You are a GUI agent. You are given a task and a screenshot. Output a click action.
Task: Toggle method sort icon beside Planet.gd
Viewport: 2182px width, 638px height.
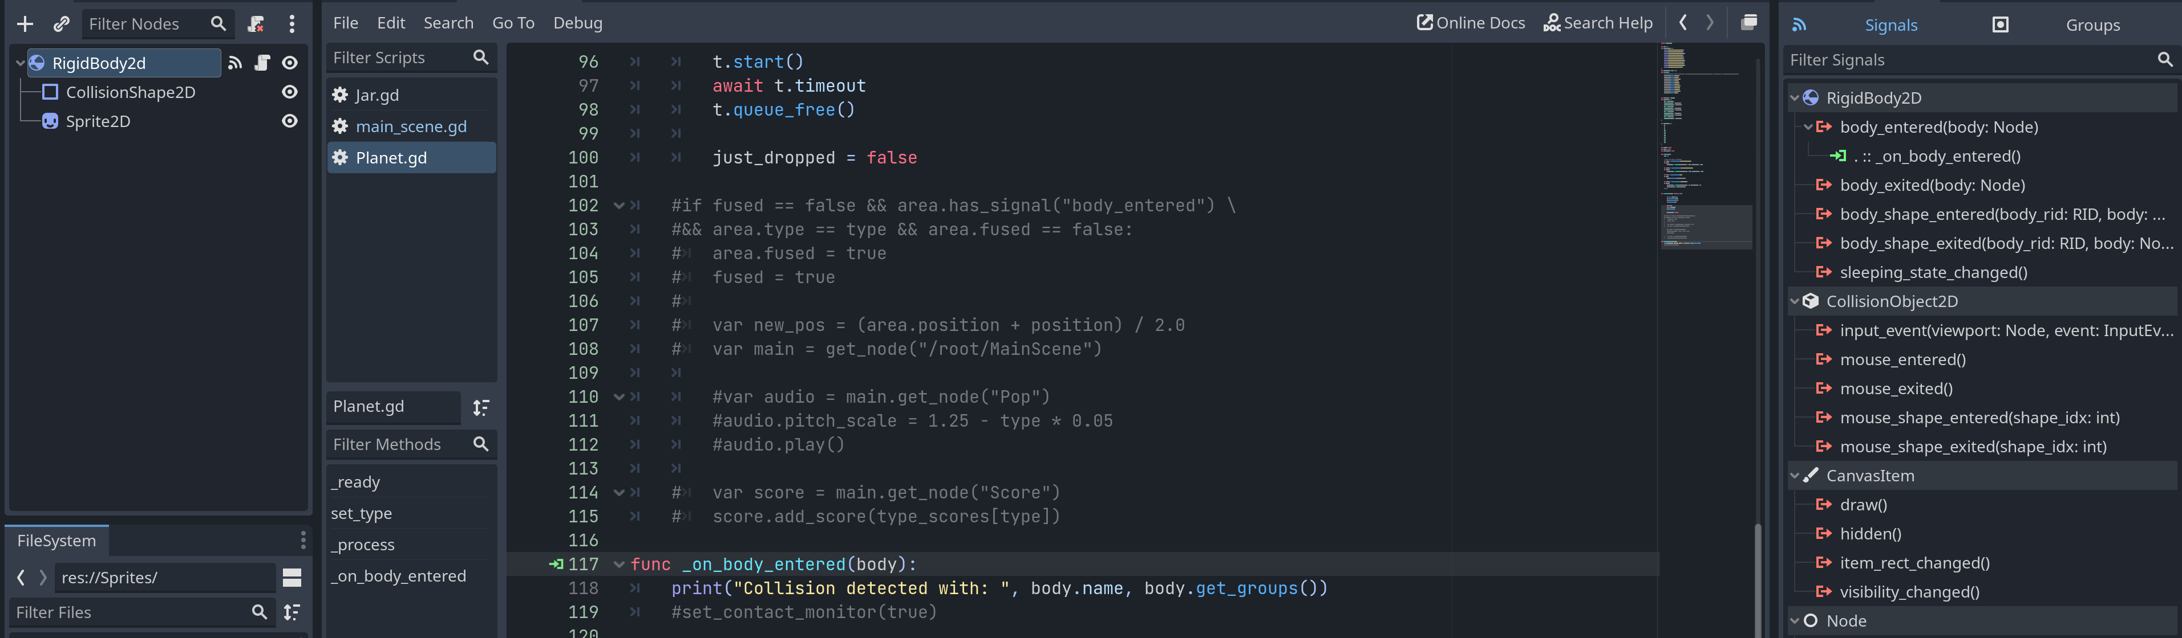pos(481,407)
